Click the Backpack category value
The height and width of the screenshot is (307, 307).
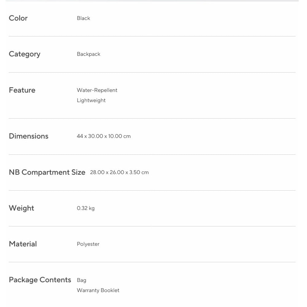pyautogui.click(x=88, y=54)
